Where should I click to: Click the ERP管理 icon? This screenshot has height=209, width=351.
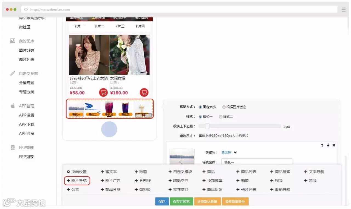13,148
